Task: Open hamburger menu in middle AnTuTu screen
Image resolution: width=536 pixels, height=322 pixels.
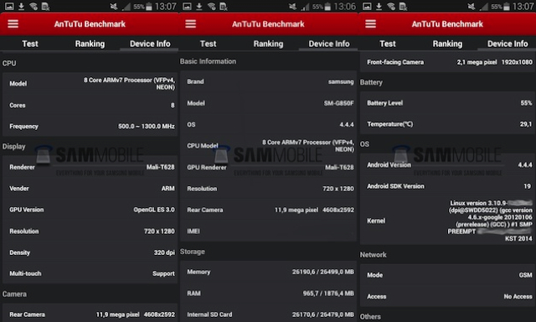Action: [x=191, y=23]
